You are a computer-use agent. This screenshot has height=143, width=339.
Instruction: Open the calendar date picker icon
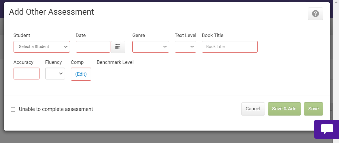point(118,47)
